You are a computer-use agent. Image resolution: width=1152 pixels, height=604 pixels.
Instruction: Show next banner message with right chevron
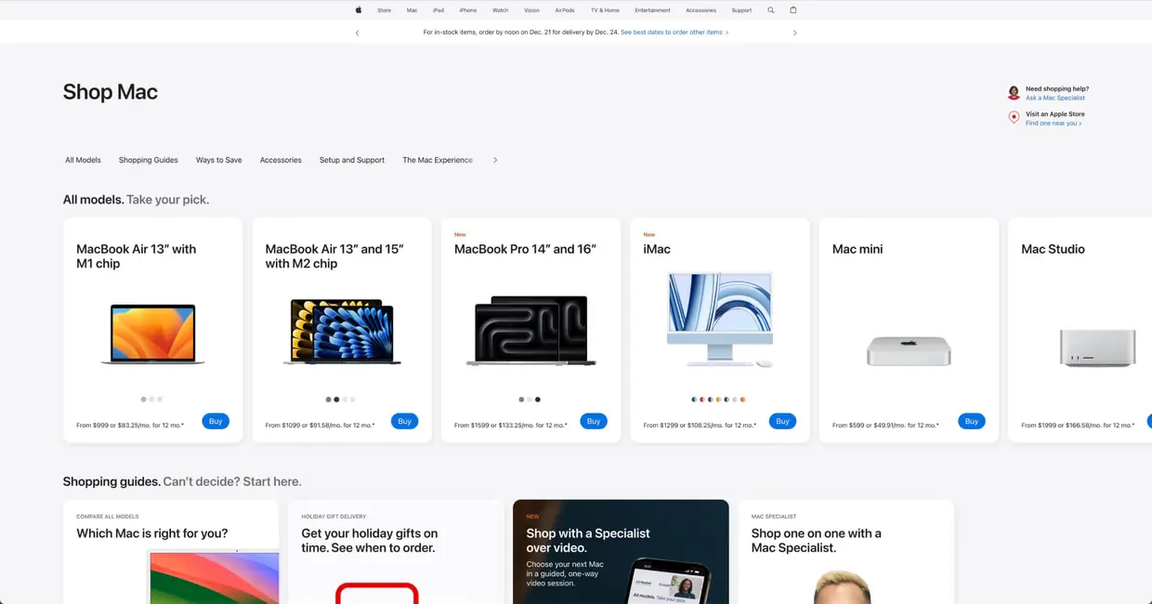pyautogui.click(x=794, y=33)
